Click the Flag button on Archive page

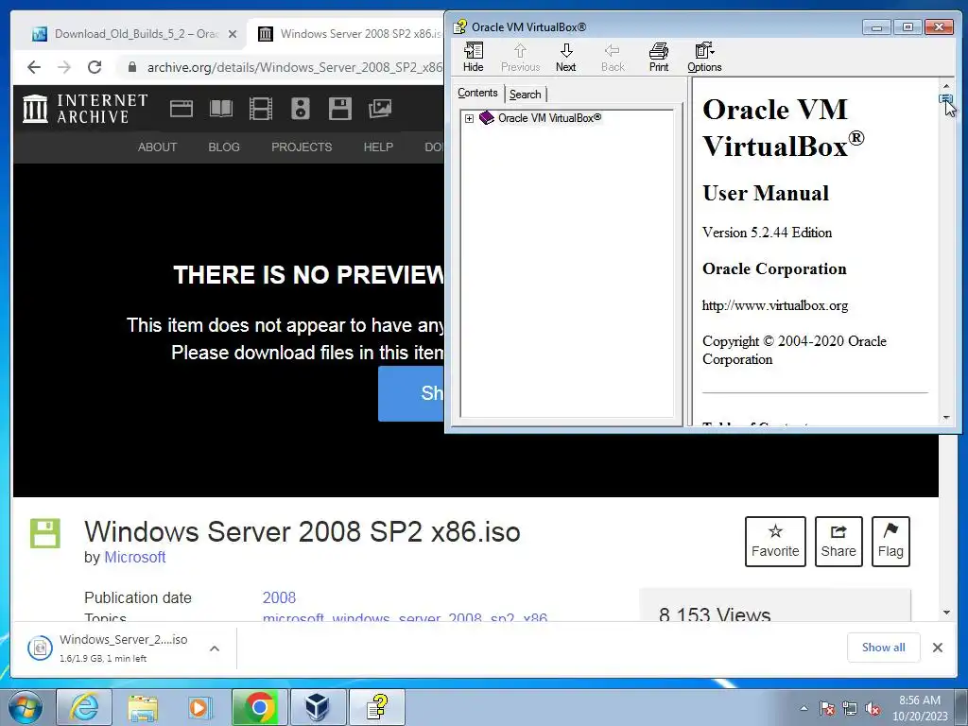890,542
